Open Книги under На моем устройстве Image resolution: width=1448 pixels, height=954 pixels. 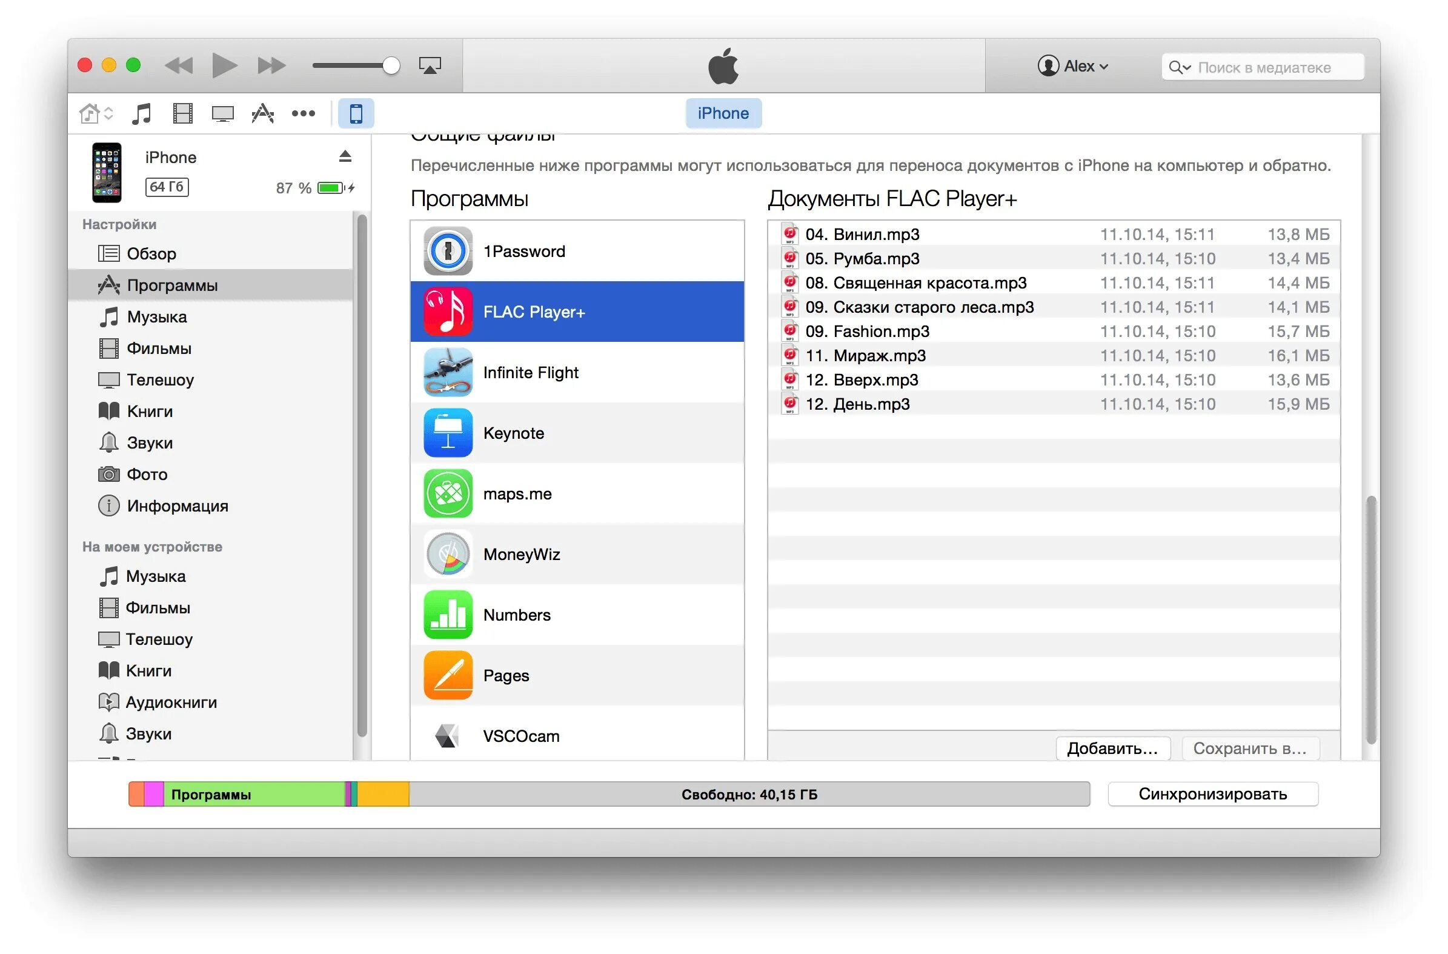click(x=210, y=671)
